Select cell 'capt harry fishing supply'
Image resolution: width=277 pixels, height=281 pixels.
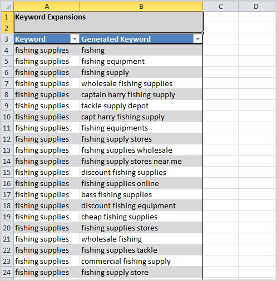pyautogui.click(x=141, y=117)
